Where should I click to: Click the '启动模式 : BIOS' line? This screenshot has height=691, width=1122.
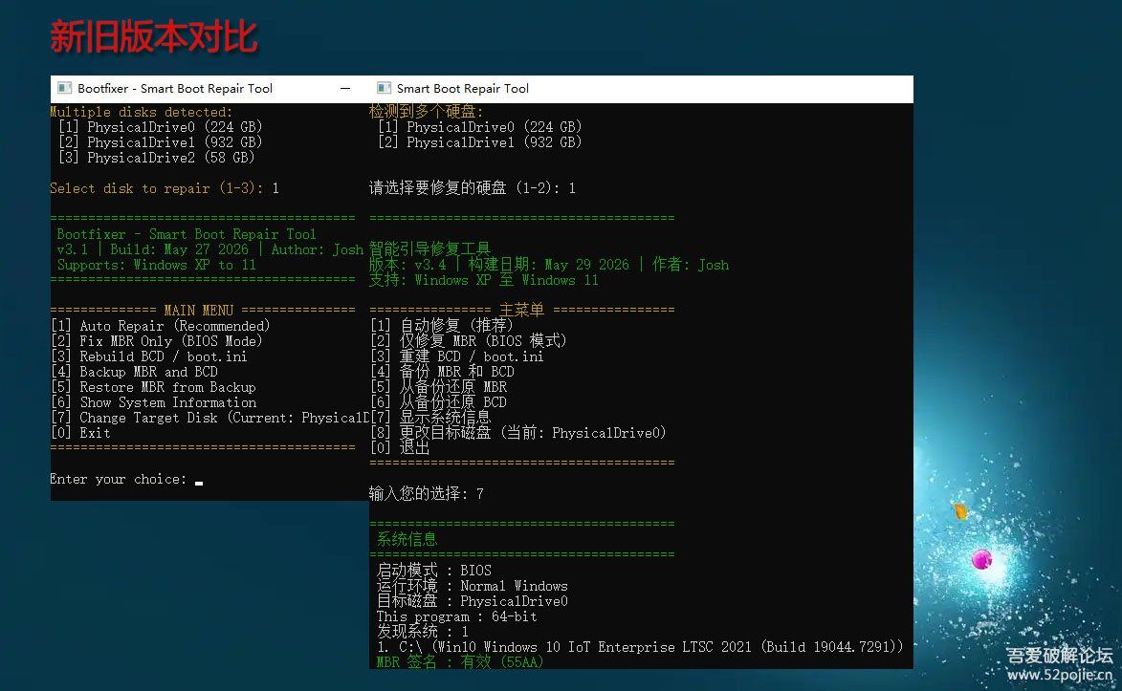[x=433, y=571]
